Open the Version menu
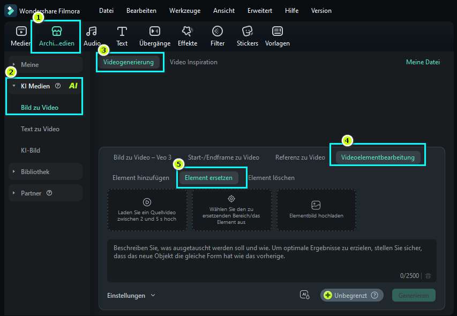Screen dimensions: 457x316 pos(321,11)
